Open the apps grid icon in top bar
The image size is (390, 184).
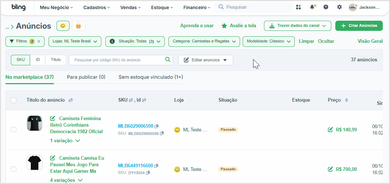pos(298,7)
